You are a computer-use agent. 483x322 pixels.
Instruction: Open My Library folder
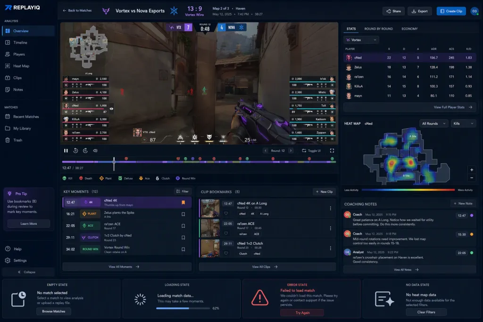(x=28, y=128)
